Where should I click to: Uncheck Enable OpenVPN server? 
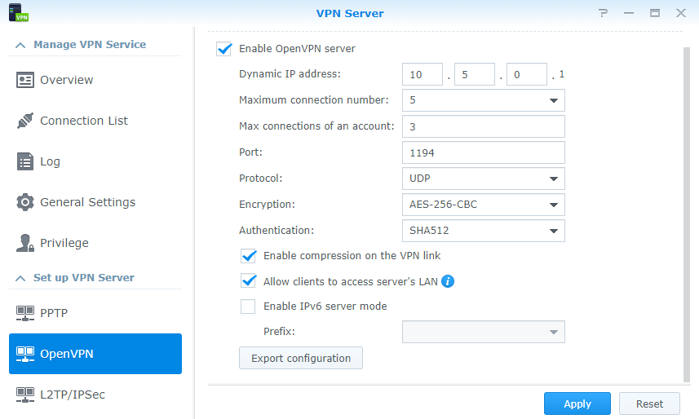coord(223,49)
